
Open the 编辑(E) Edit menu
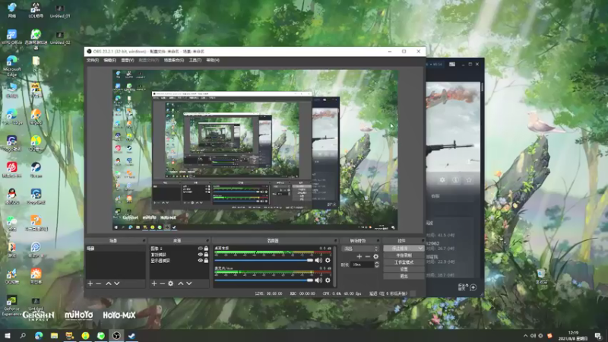coord(109,60)
